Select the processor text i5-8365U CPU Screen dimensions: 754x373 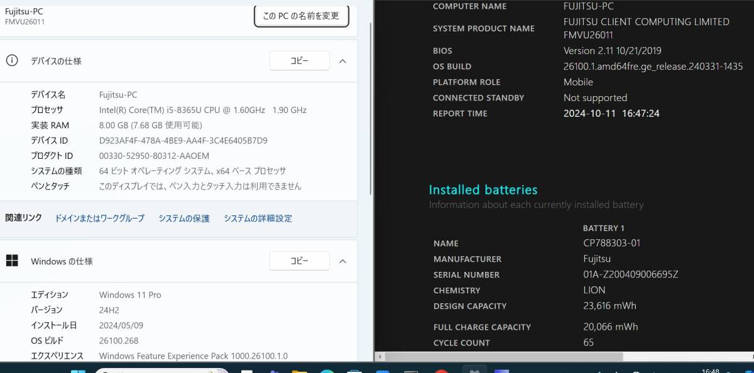(x=203, y=110)
